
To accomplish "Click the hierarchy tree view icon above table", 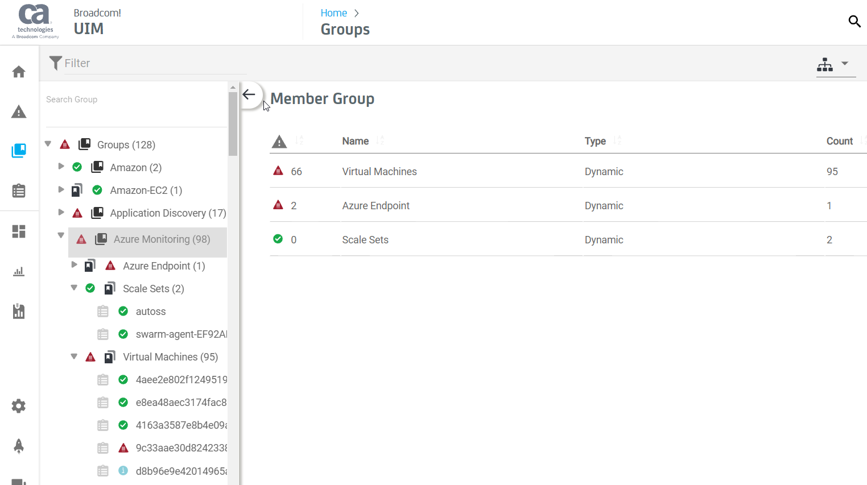I will point(825,64).
